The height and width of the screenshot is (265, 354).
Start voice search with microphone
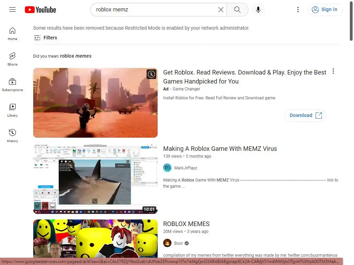tap(258, 9)
